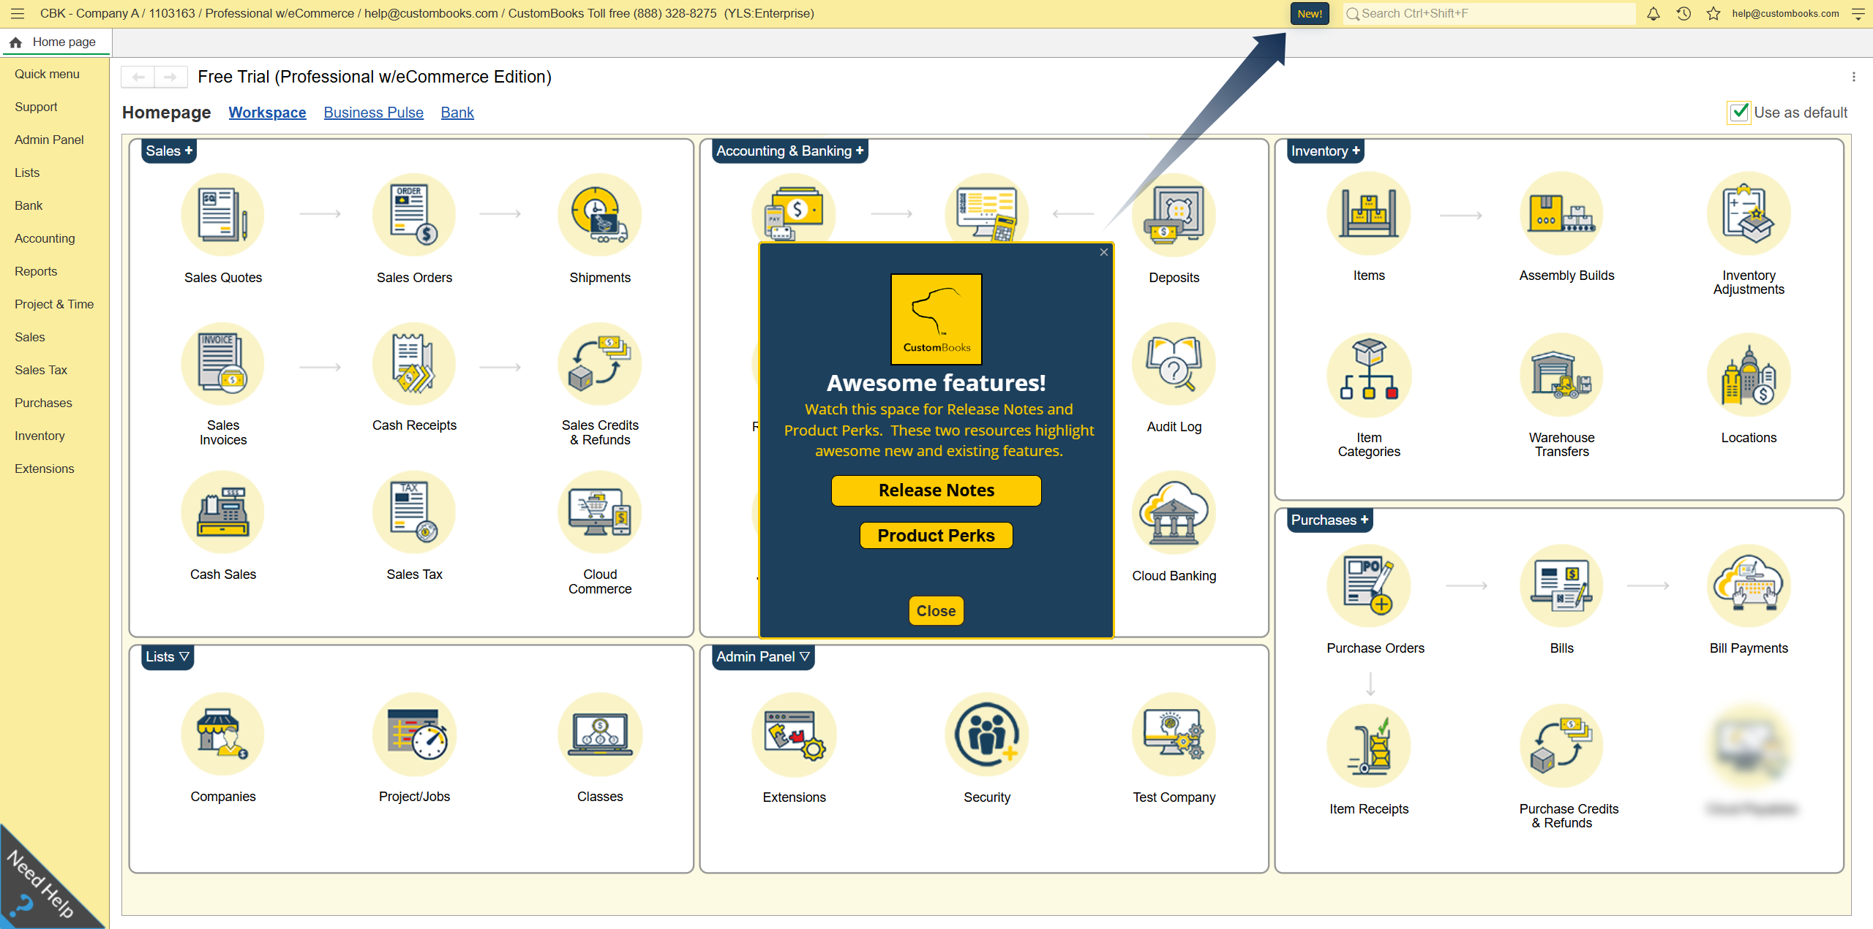Open the Shipments icon

599,216
